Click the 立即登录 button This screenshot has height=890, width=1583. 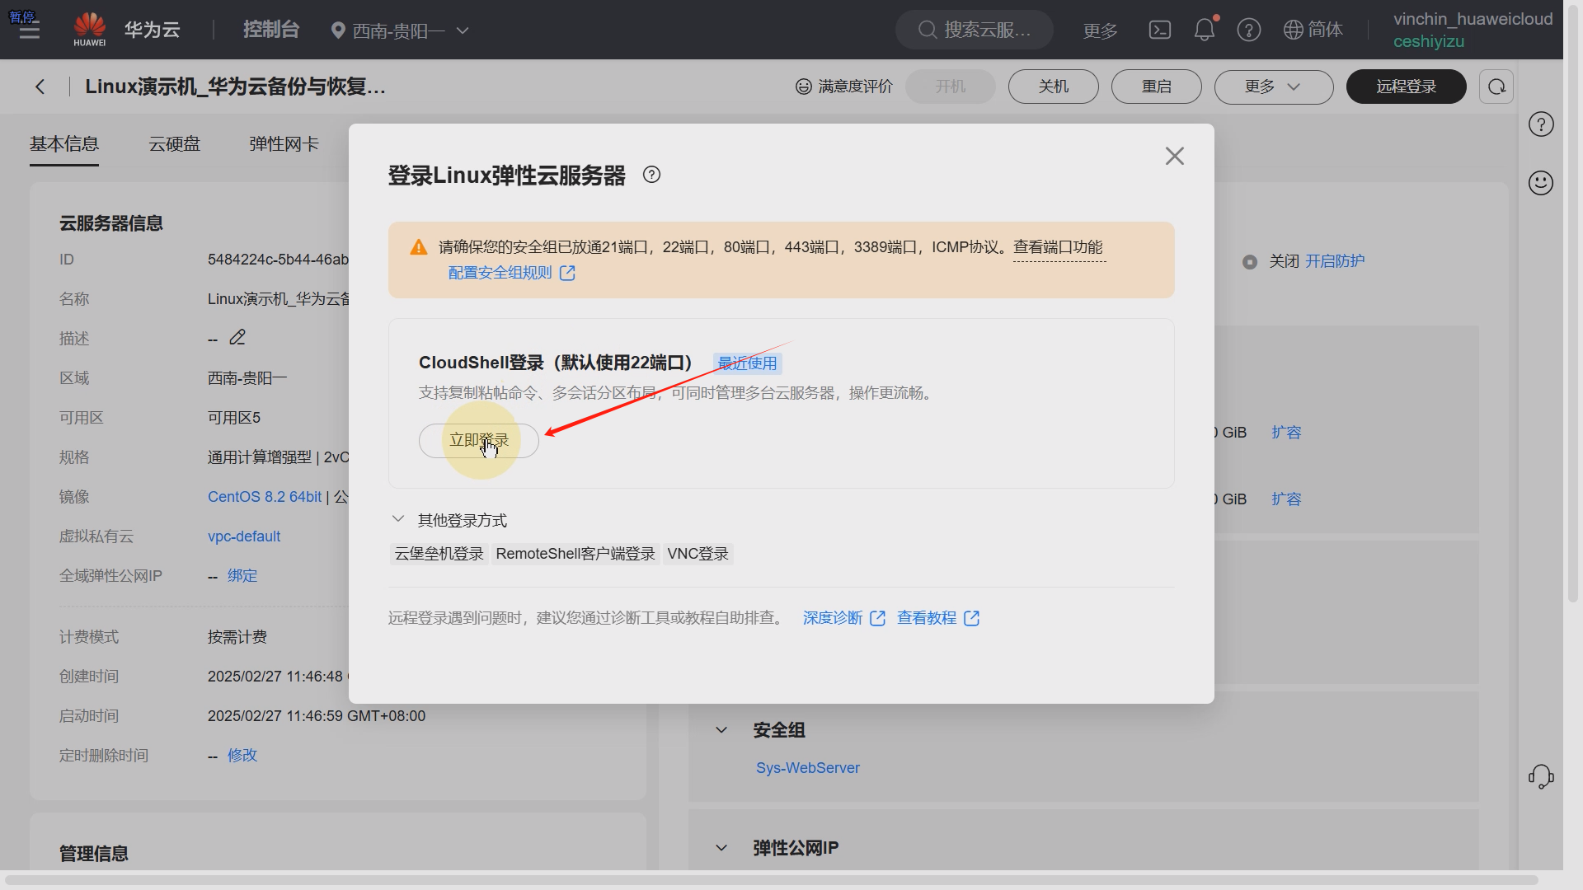(478, 441)
